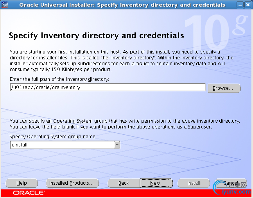Screen dimensions: 253x198
Task: Open the Help button
Action: coord(22,183)
